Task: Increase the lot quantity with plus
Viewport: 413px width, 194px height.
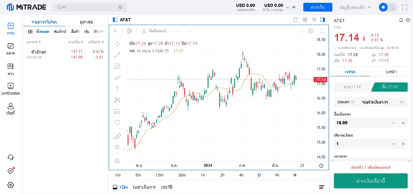Action: pos(403,144)
